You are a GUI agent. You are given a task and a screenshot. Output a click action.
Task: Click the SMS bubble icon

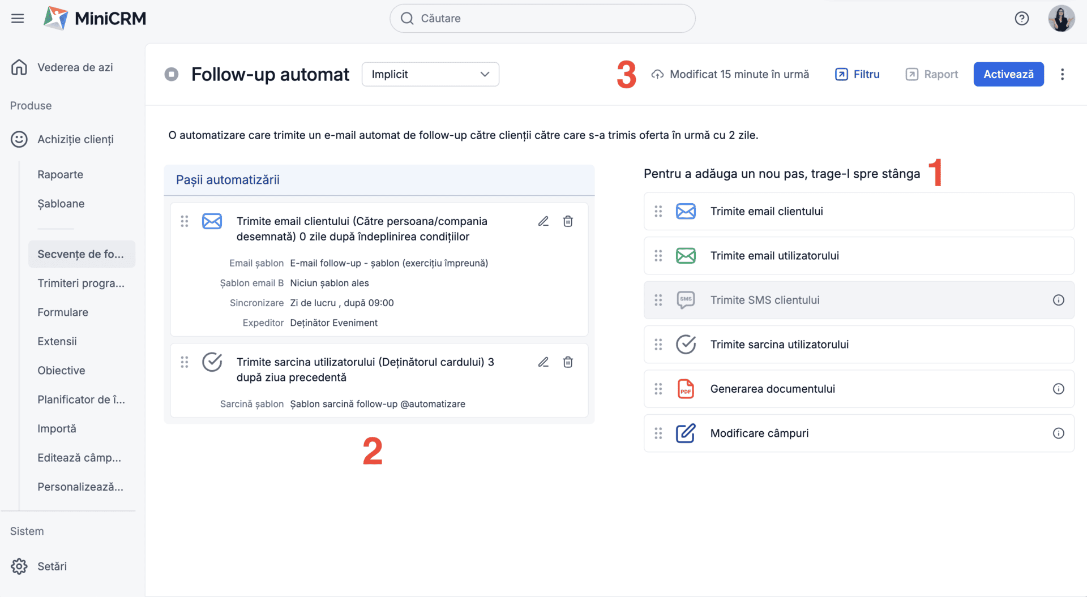tap(686, 300)
